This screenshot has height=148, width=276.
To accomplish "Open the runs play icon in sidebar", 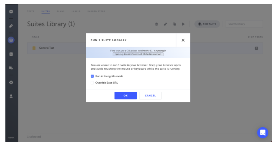I will tap(11, 54).
